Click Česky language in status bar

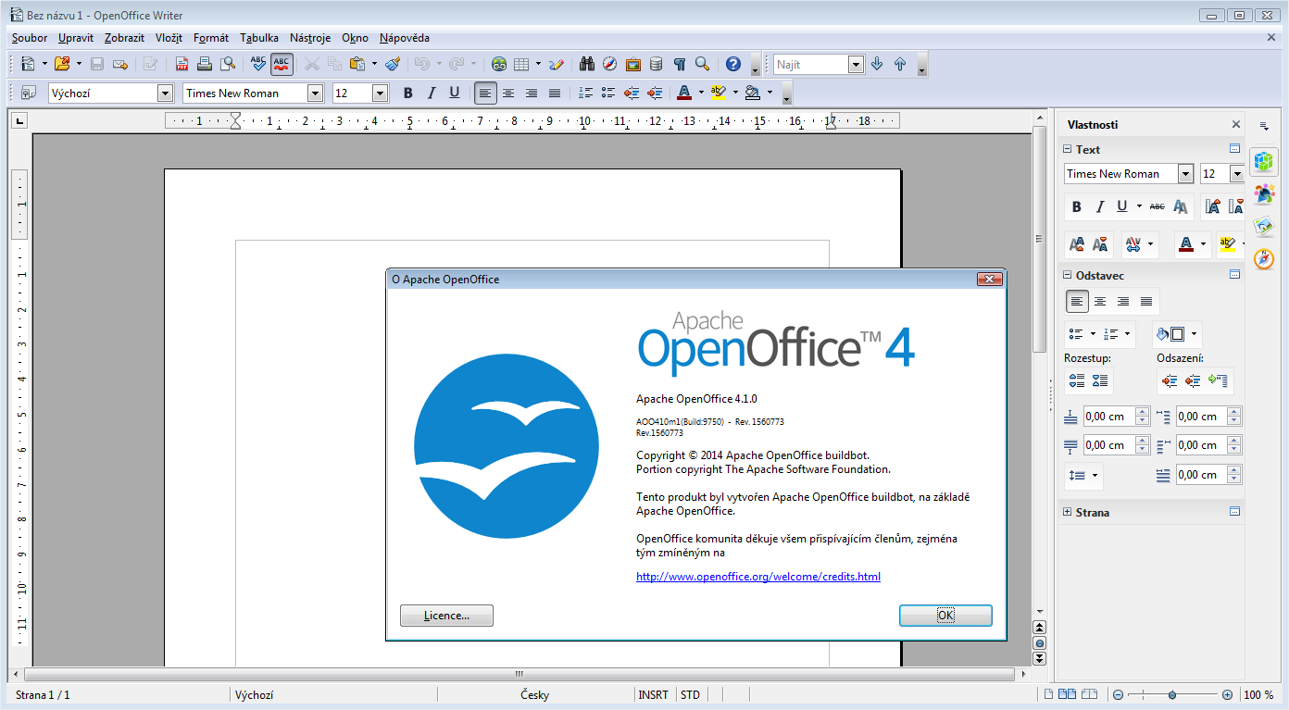[535, 694]
